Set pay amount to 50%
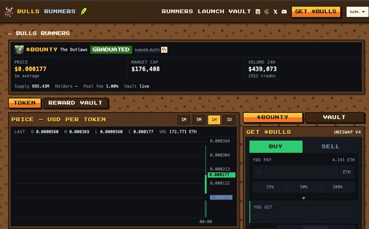The height and width of the screenshot is (229, 369). 303,187
